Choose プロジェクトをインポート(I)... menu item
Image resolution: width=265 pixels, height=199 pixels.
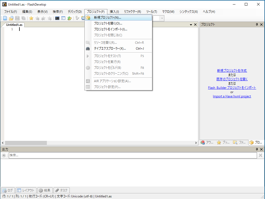coord(118,29)
